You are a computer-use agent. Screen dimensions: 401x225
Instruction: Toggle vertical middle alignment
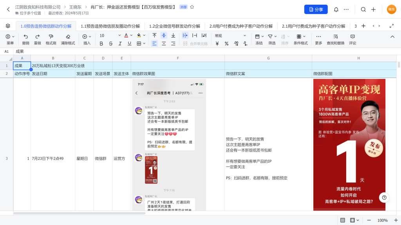pos(164,36)
